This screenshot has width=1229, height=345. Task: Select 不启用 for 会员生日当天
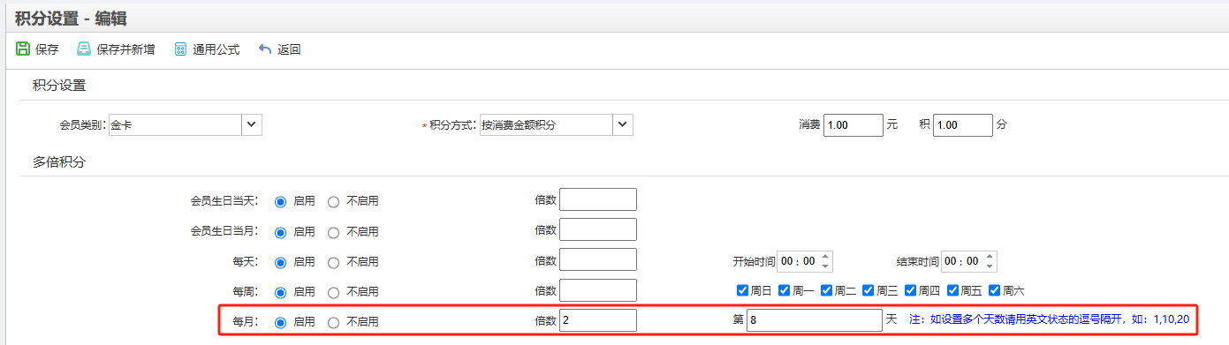click(x=333, y=201)
